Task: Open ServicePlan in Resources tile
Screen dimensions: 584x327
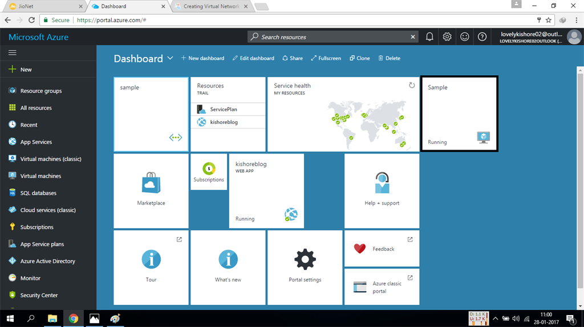Action: click(x=228, y=109)
